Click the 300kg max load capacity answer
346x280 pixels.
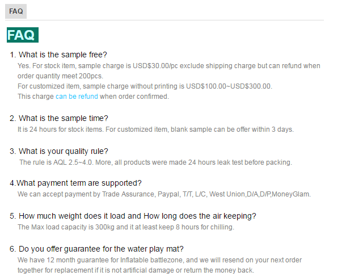[125, 227]
